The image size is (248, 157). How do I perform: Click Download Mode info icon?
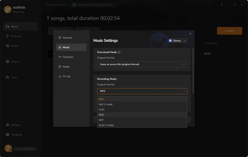(x=119, y=52)
